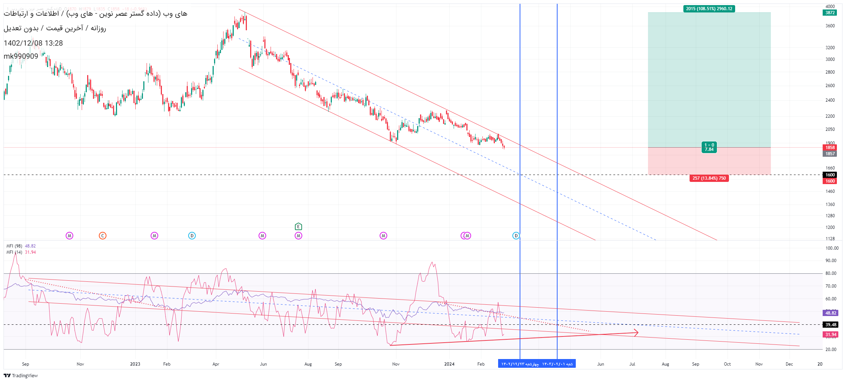Select the green profit label reading 2015 (108.51%)
Image resolution: width=846 pixels, height=382 pixels.
(x=709, y=9)
